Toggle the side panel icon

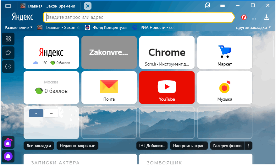pyautogui.click(x=8, y=6)
